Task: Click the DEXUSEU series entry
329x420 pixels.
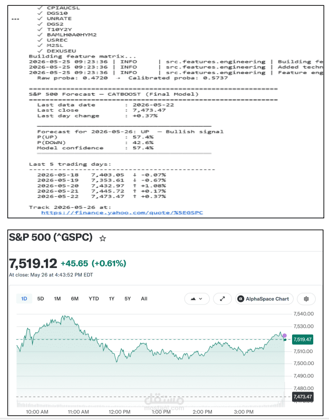Action: pos(61,51)
